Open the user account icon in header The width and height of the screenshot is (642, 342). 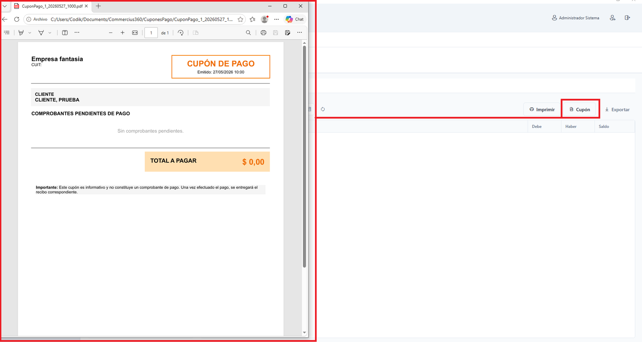coord(612,18)
